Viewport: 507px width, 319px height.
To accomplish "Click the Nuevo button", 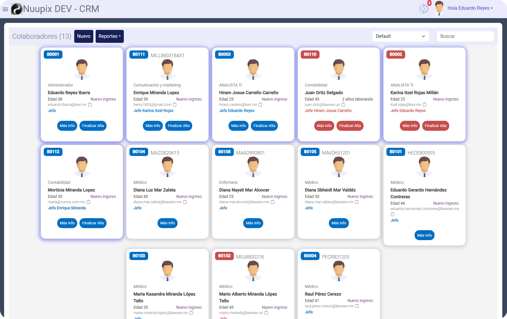I will (x=84, y=36).
